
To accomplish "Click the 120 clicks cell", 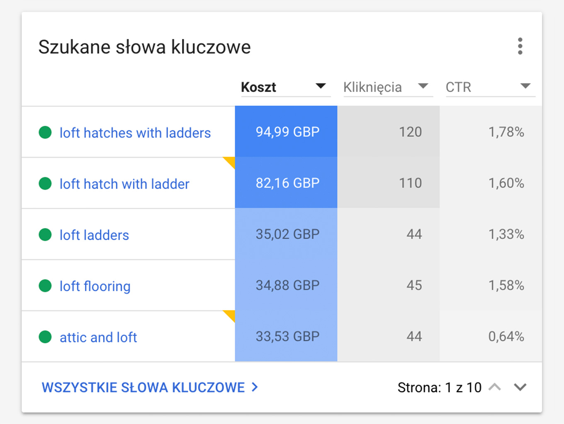I will [x=410, y=132].
